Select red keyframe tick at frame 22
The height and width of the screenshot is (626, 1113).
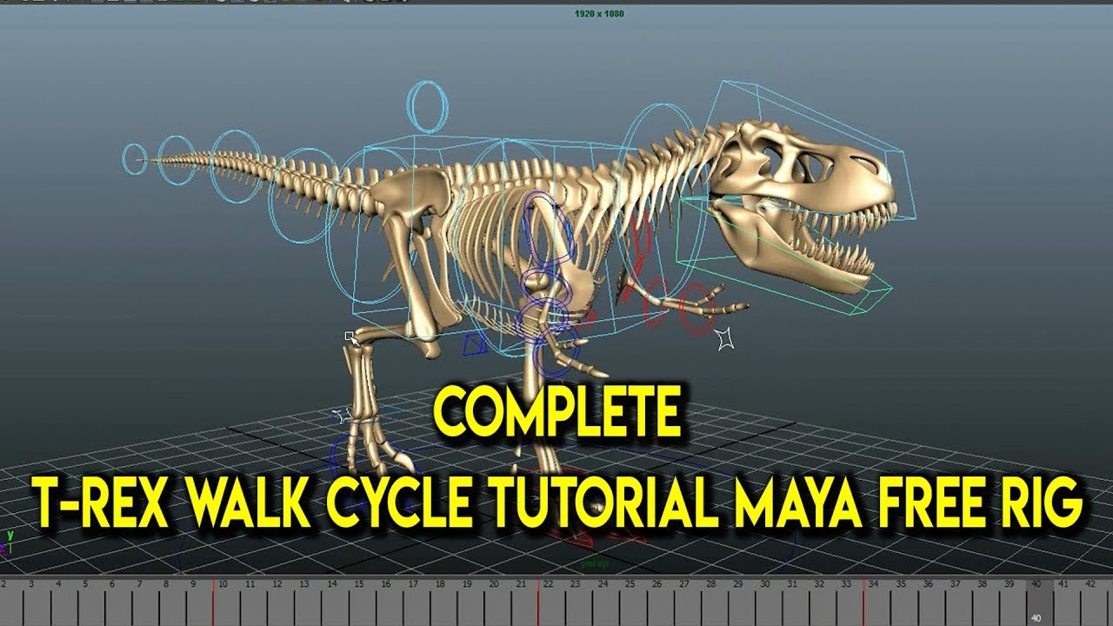coord(540,601)
